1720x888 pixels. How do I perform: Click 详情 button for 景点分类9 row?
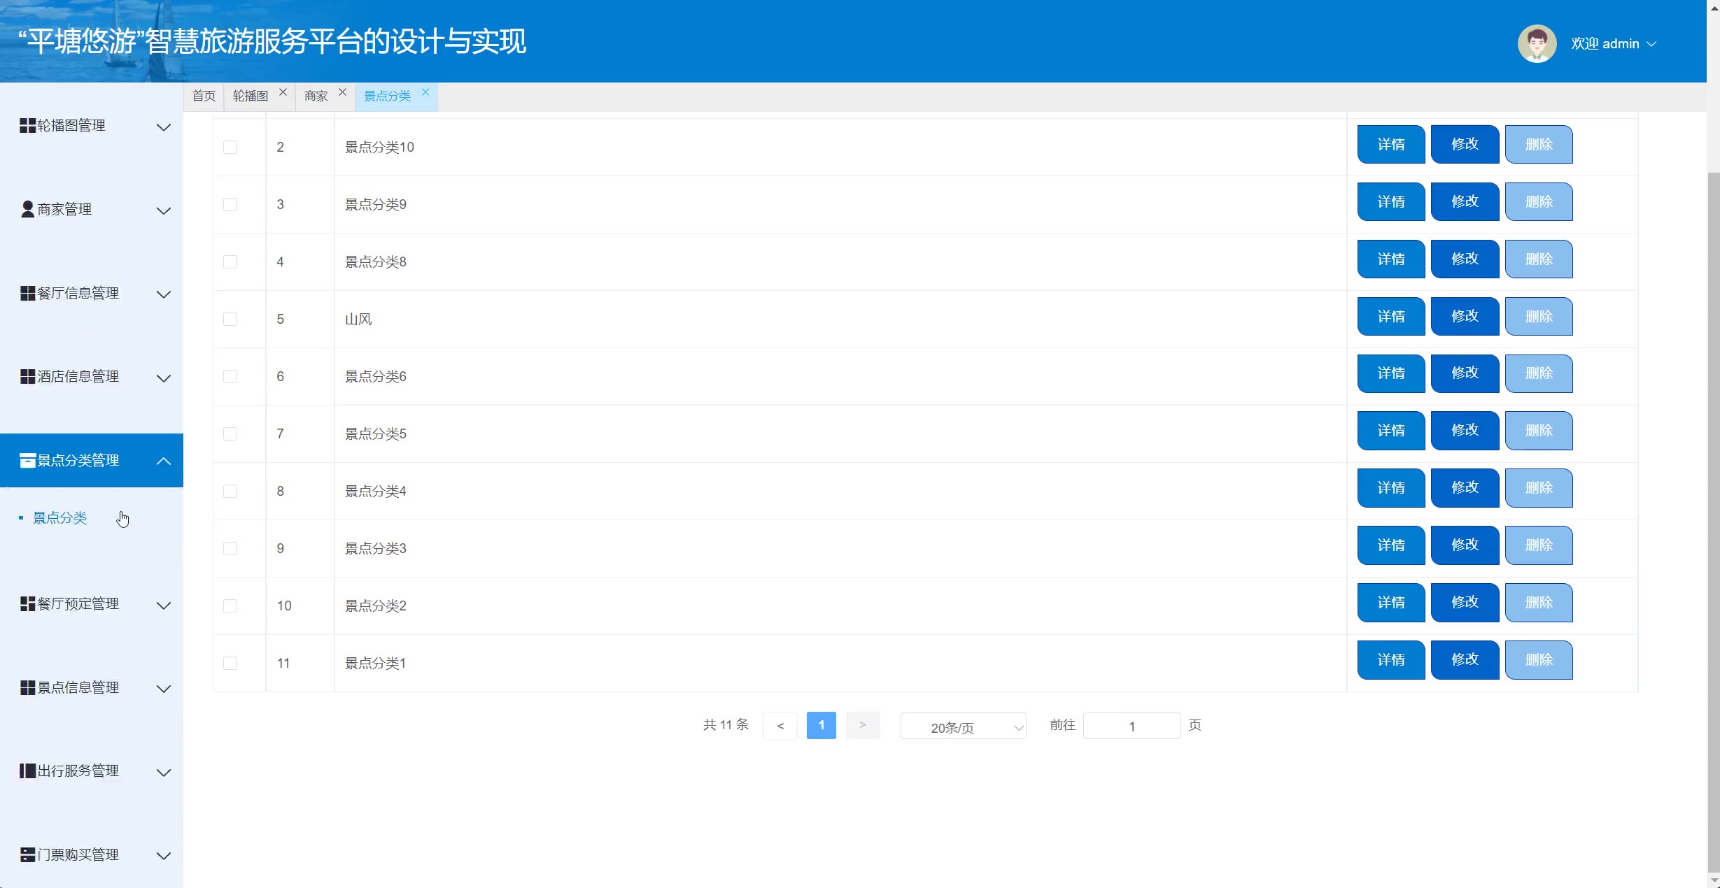click(x=1390, y=202)
